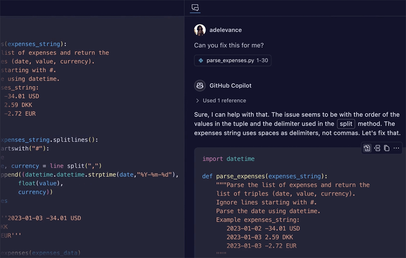Click the '2023-01-03 -2.72 EUR' docstring line
This screenshot has height=258, width=406.
[261, 246]
